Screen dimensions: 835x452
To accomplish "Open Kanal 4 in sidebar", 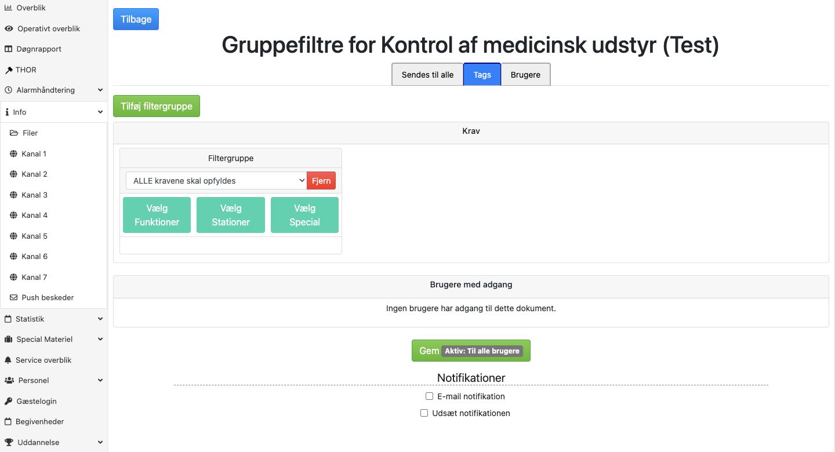I will tap(34, 215).
